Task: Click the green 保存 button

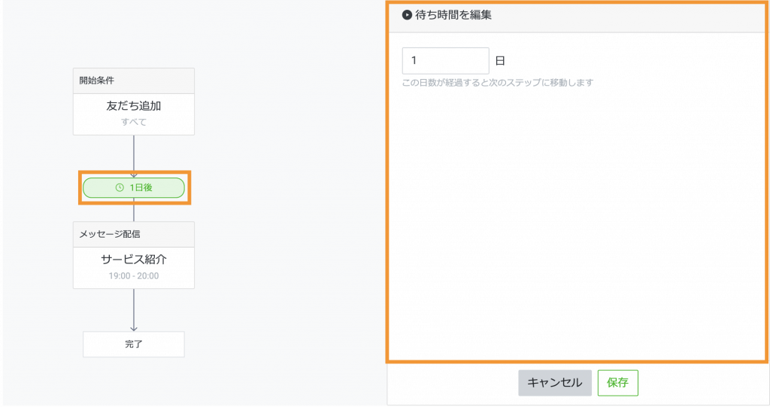Action: point(618,383)
